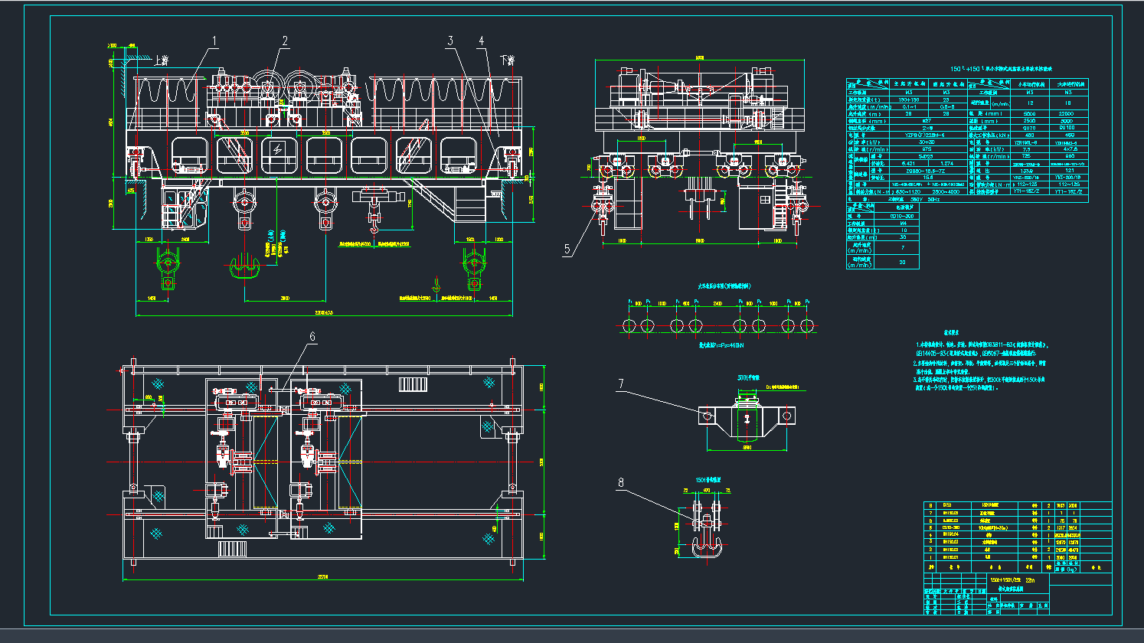Click callout number 5 beside the side view
This screenshot has width=1144, height=643.
coord(567,249)
